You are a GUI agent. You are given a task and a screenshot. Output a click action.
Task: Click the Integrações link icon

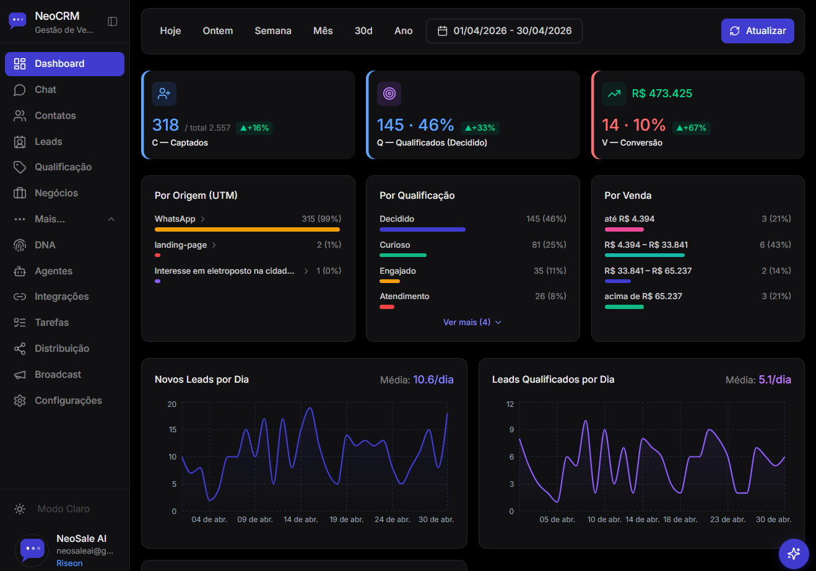coord(20,297)
